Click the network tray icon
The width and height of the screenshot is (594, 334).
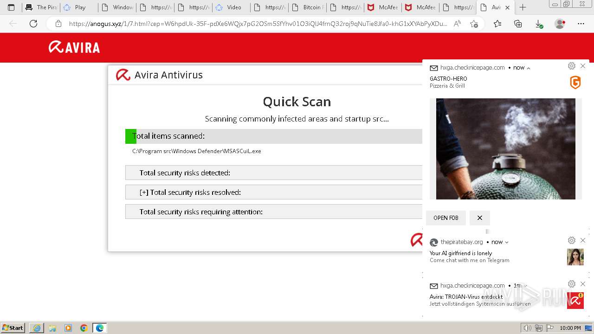click(539, 328)
